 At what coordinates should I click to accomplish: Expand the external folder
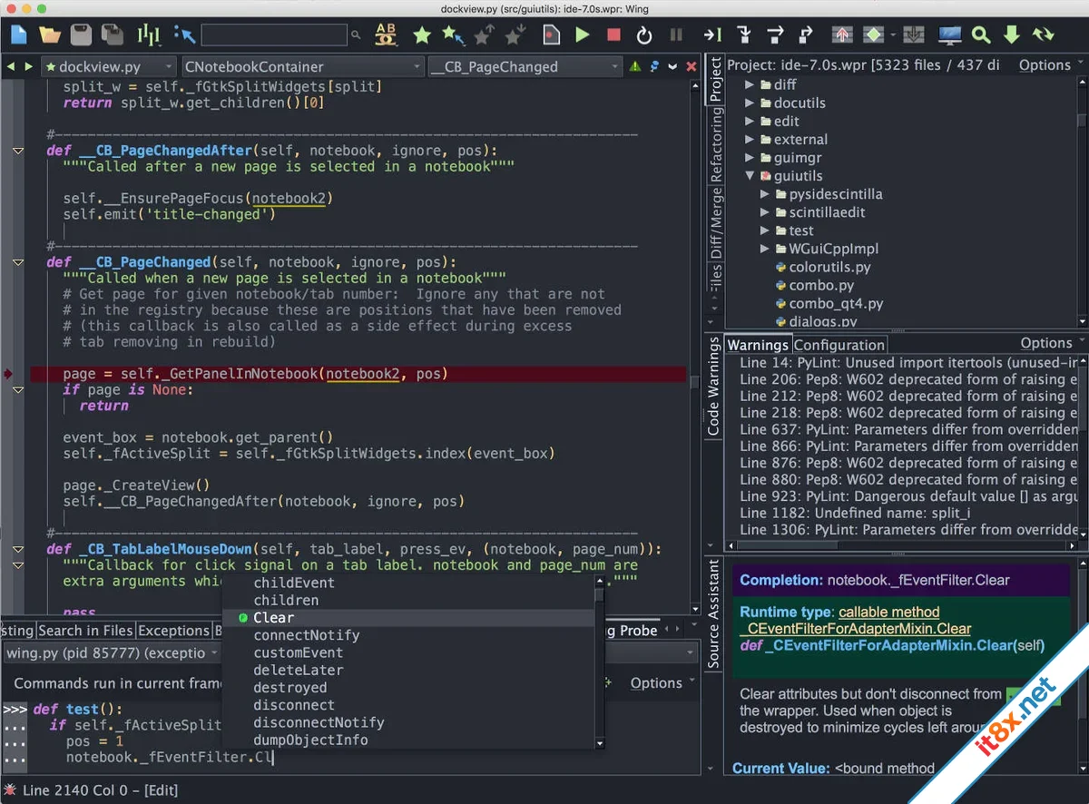tap(750, 139)
